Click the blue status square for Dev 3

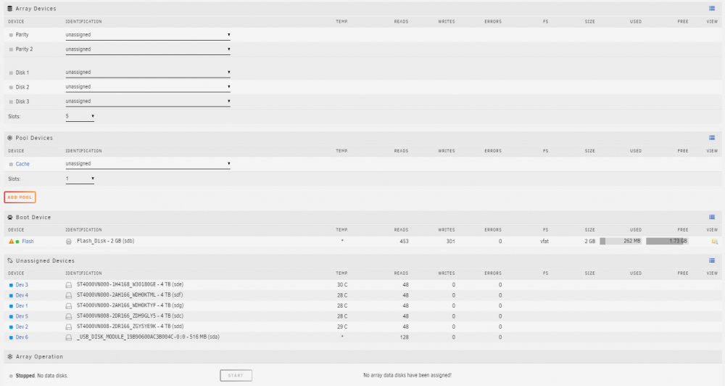[x=11, y=285]
